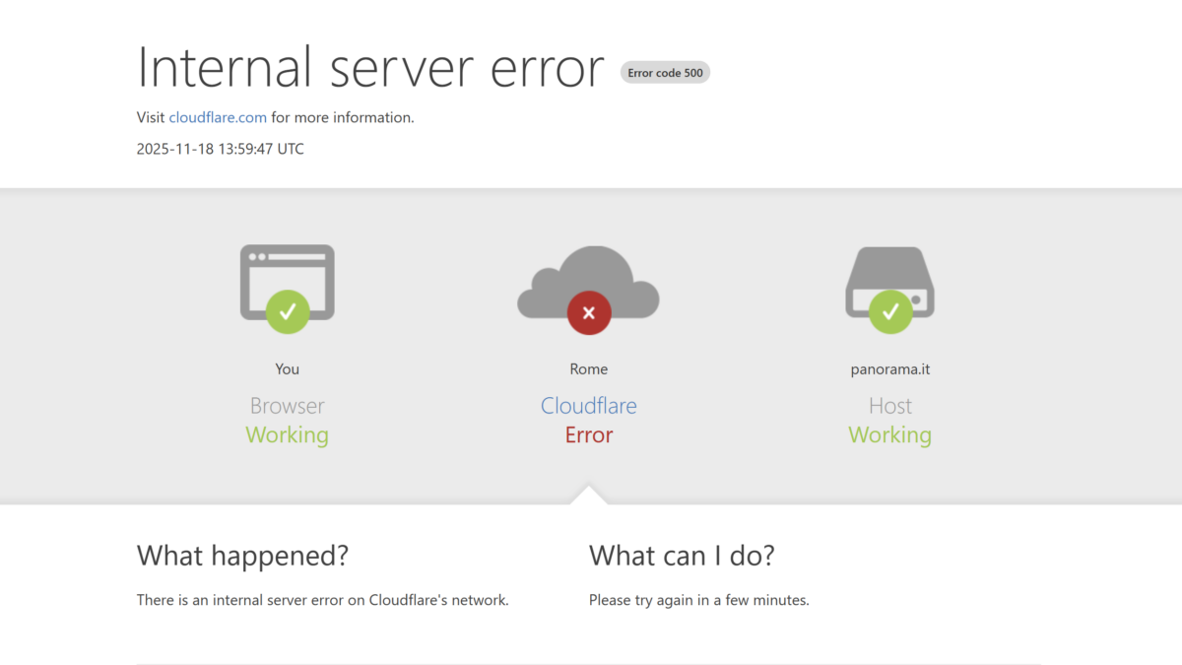Image resolution: width=1182 pixels, height=665 pixels.
Task: Select the You label under the browser icon
Action: click(x=287, y=368)
